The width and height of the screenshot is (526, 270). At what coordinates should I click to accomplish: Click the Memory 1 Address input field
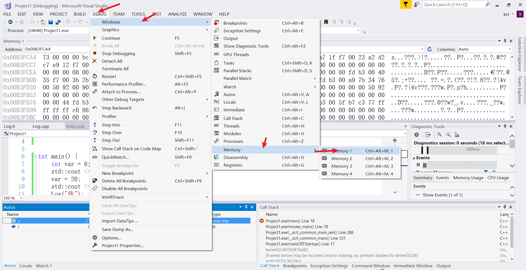(57, 49)
